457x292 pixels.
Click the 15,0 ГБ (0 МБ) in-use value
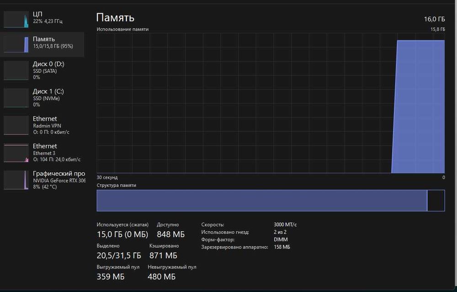click(122, 234)
